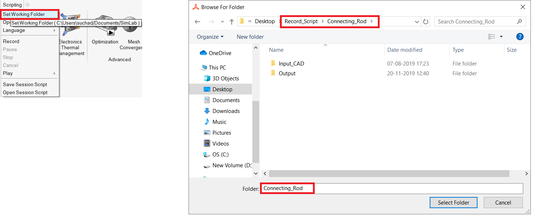Click Connecting_Rod in the address breadcrumb

click(x=347, y=22)
